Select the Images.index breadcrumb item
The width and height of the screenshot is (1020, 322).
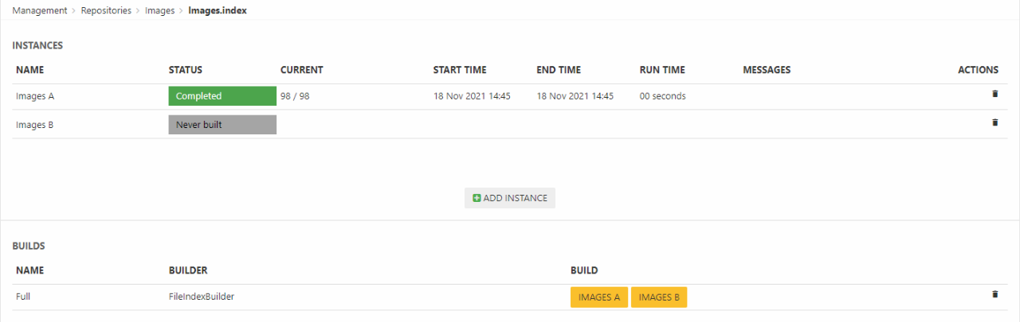(x=218, y=10)
